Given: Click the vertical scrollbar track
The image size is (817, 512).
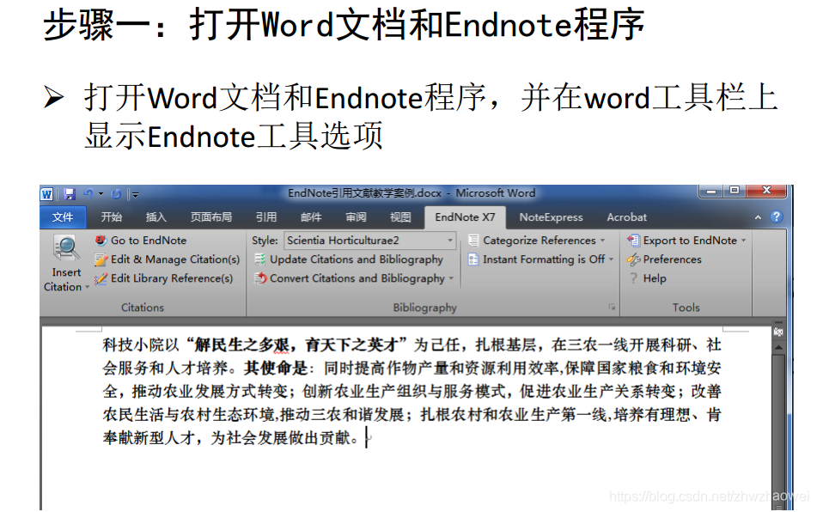Looking at the screenshot, I should tap(778, 432).
